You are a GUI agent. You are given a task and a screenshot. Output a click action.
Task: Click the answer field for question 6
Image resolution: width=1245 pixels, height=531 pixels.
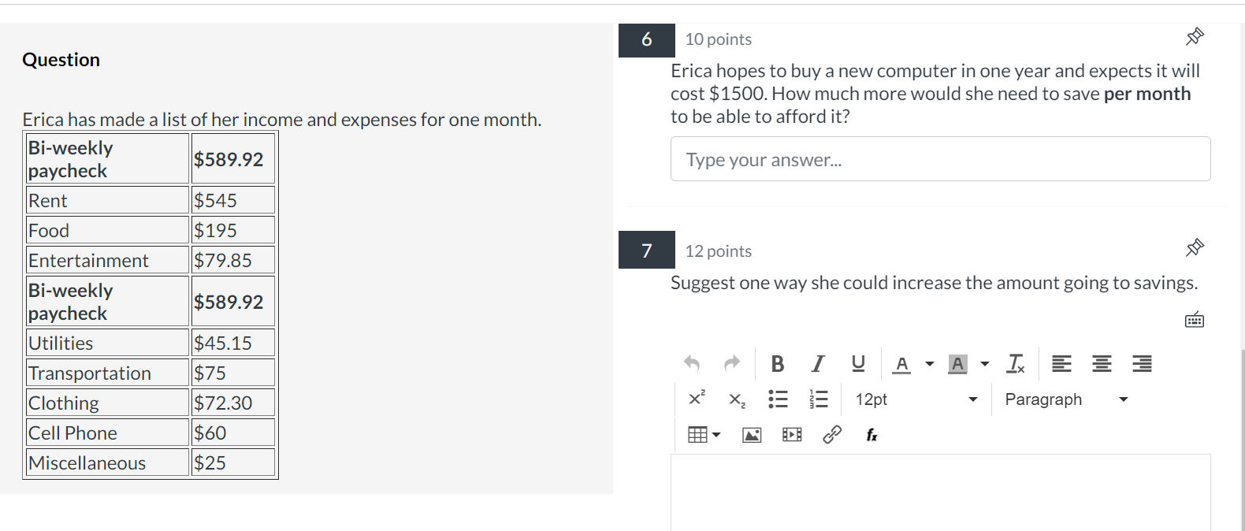coord(939,158)
